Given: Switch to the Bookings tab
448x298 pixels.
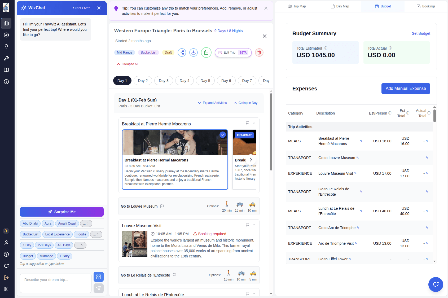Looking at the screenshot, I should pos(426,6).
